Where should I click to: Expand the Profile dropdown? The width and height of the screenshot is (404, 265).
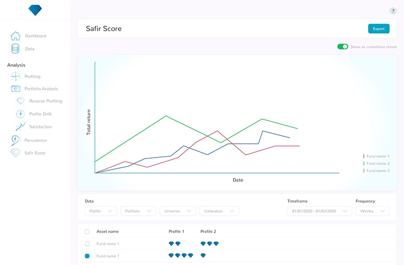101,211
